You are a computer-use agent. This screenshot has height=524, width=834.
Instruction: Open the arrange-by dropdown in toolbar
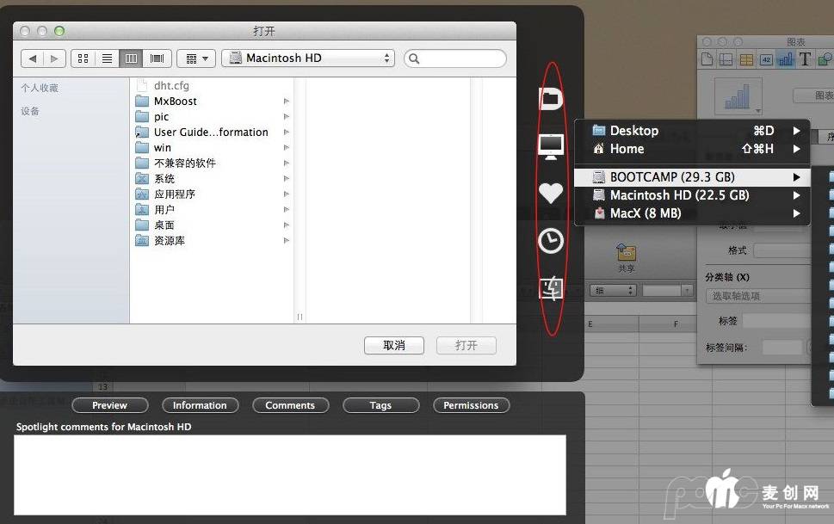coord(195,59)
